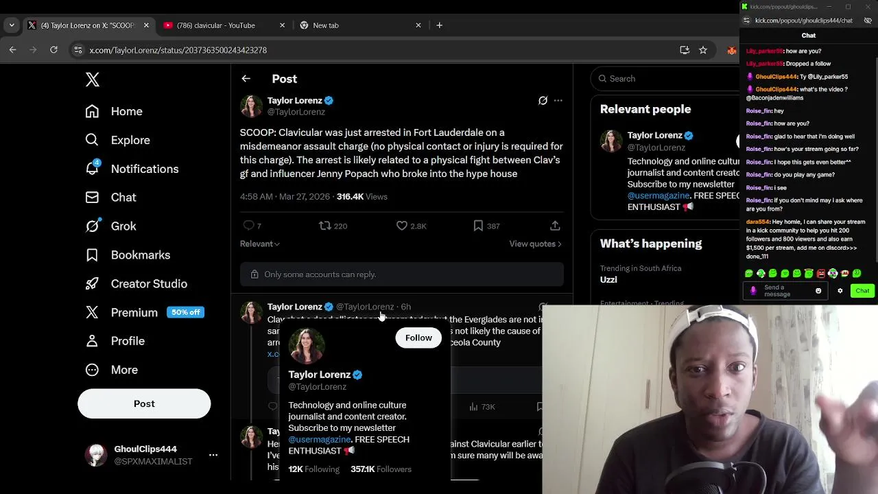Click 357.1K Followers in hover card
This screenshot has height=494, width=878.
(381, 469)
